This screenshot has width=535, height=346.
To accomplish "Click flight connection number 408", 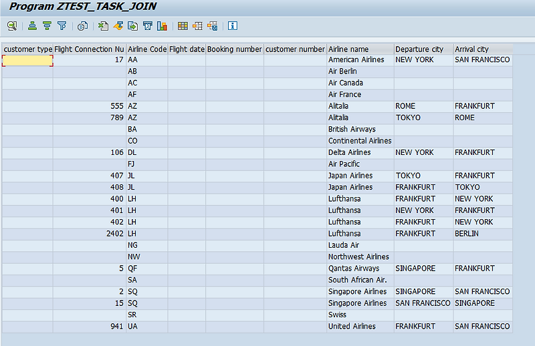I will pos(90,188).
